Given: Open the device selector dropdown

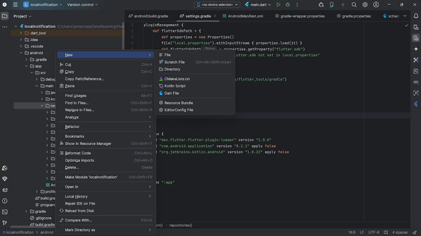Looking at the screenshot, I should [x=217, y=5].
